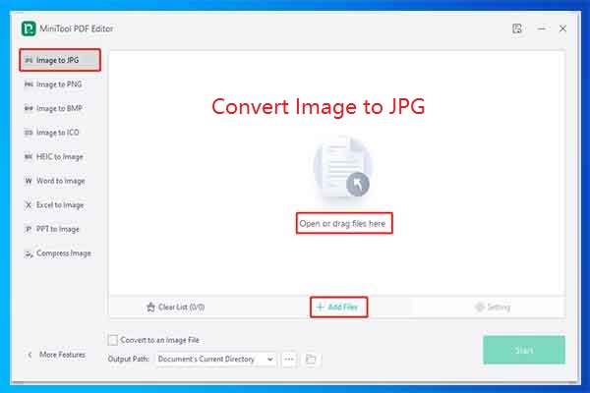
Task: Click the save-log icon in title bar
Action: [517, 28]
